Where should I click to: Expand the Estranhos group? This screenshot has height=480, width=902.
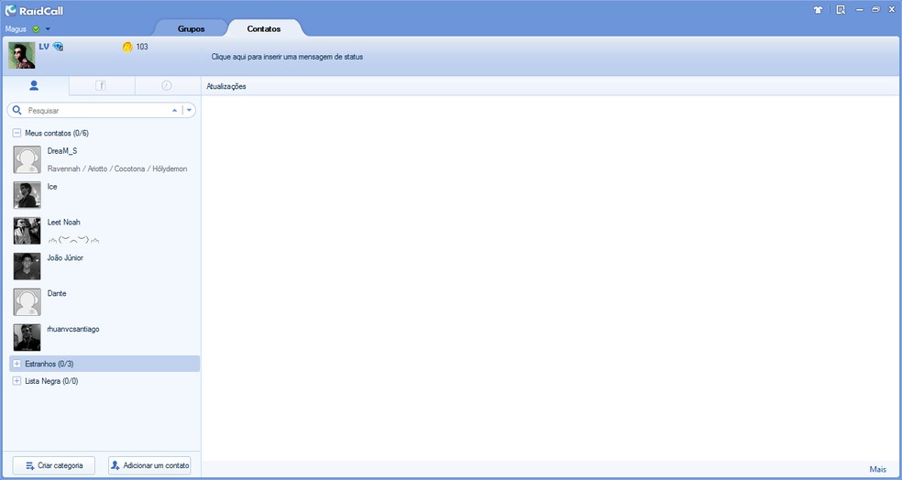click(x=16, y=364)
